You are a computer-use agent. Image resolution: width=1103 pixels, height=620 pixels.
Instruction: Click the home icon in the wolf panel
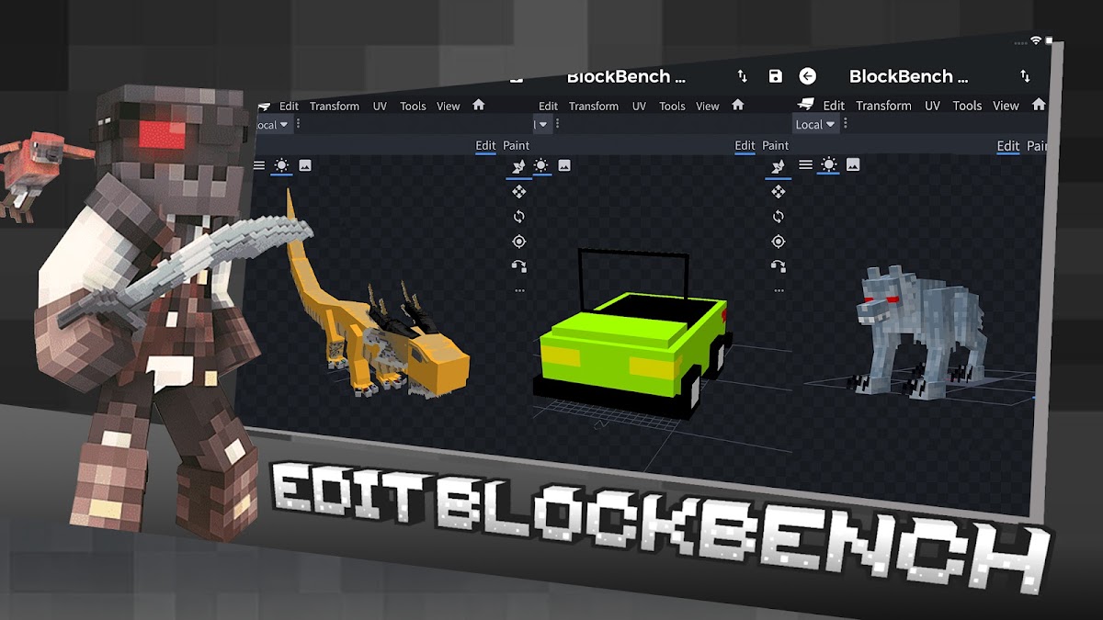pyautogui.click(x=1040, y=105)
